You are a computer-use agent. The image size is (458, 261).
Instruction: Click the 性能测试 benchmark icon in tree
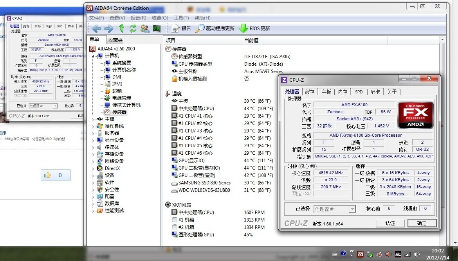(100, 210)
